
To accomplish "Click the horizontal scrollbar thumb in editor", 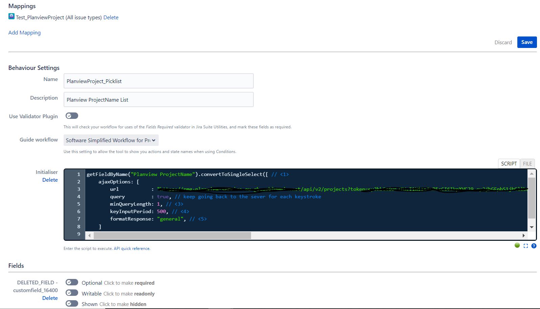I will 173,235.
